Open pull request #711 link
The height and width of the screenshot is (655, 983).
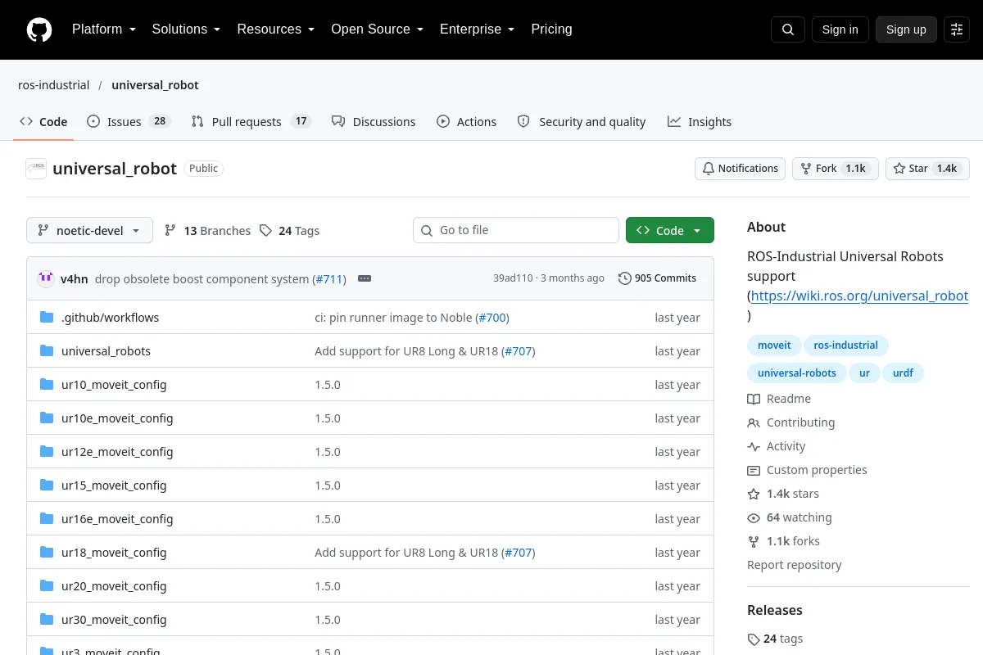point(328,279)
